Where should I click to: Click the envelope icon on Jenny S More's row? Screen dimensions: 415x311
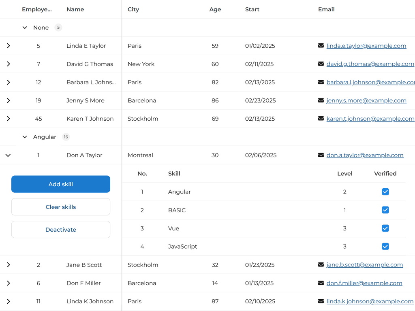tap(321, 100)
